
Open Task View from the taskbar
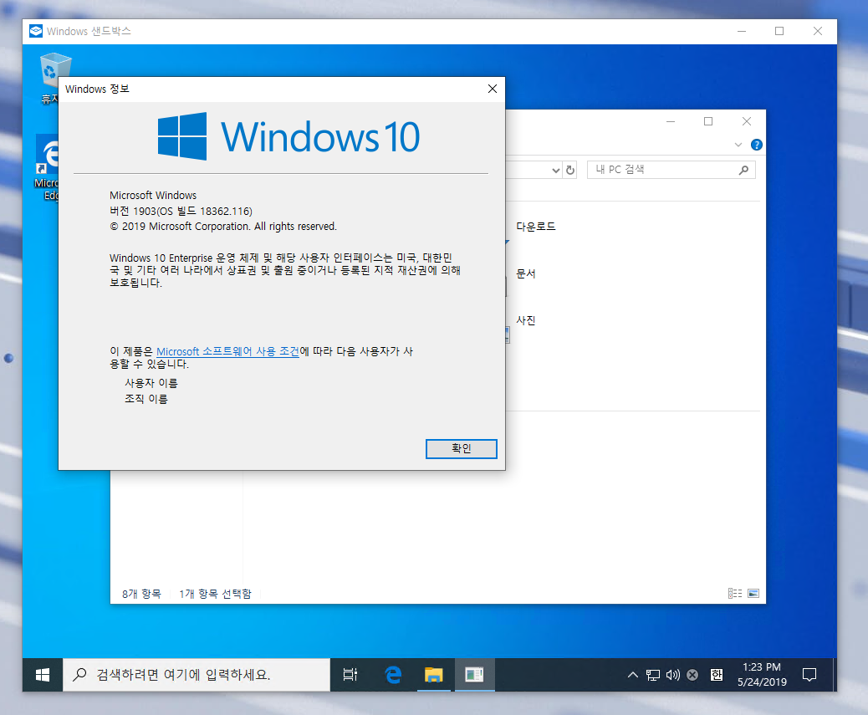tap(350, 675)
